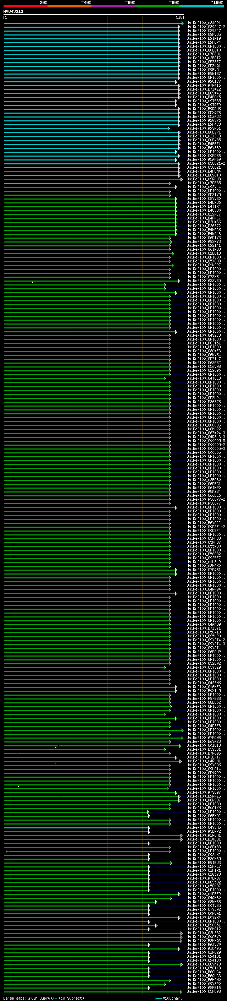Open hit UniRef100_B6VA22

pos(203,523)
